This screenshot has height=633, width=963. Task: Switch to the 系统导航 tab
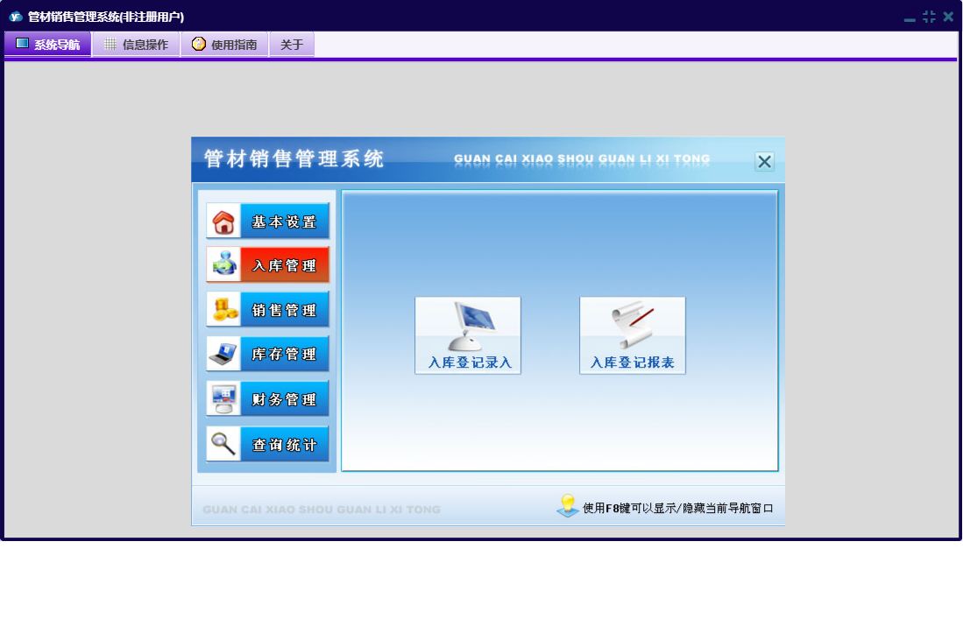[48, 44]
